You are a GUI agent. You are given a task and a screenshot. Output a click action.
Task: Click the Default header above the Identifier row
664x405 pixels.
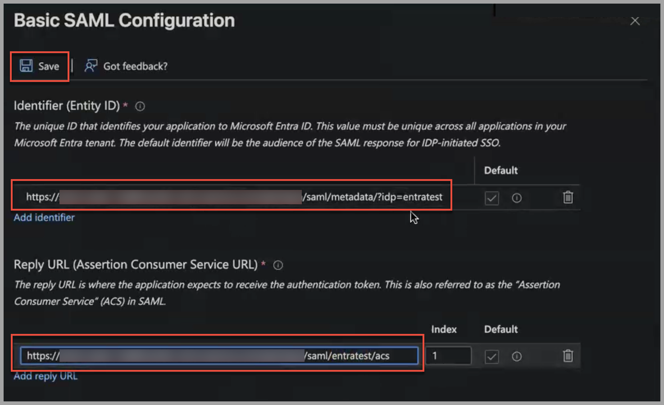[501, 171]
